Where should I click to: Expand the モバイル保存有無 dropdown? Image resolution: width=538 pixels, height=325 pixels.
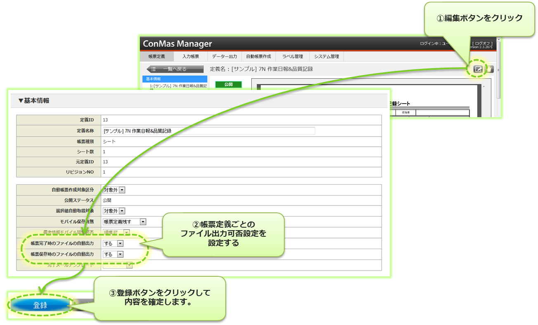click(143, 222)
